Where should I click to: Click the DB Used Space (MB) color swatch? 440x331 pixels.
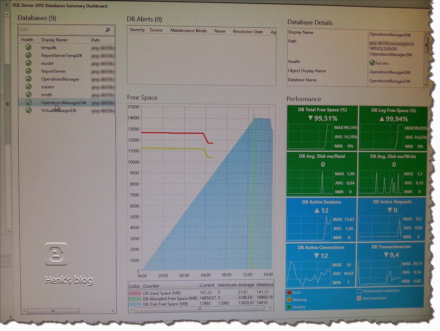coord(135,293)
